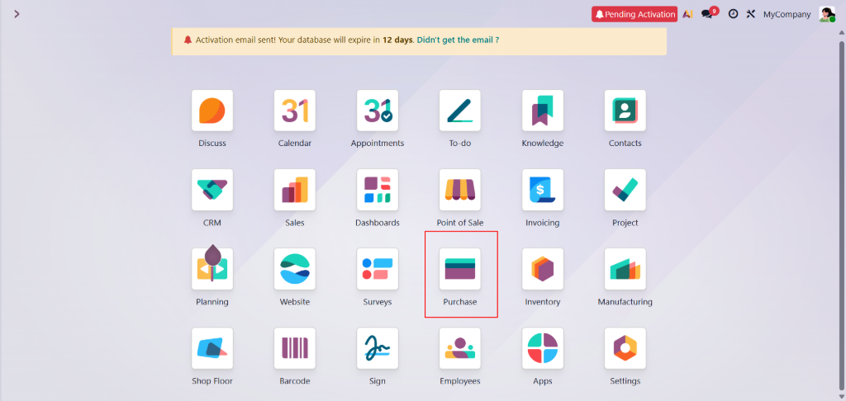
Task: Open the user avatar menu
Action: pos(826,14)
